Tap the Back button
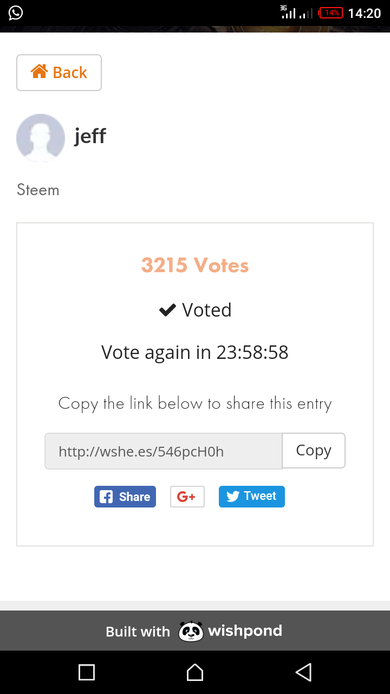 click(x=59, y=73)
